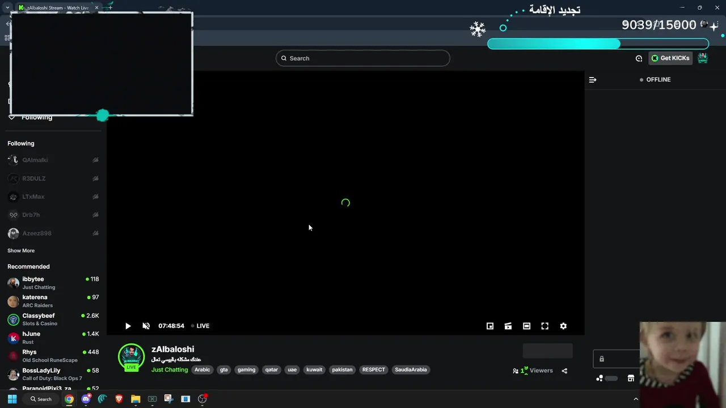Screen dimensions: 726x408
Task: Click hJune's avatar icon
Action: point(13,338)
